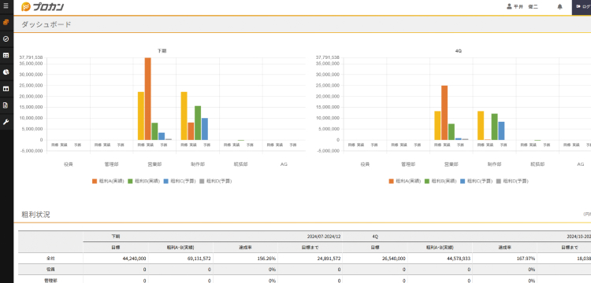The width and height of the screenshot is (591, 283).
Task: Select cell 26,540,000 in 全社 row
Action: pos(375,259)
